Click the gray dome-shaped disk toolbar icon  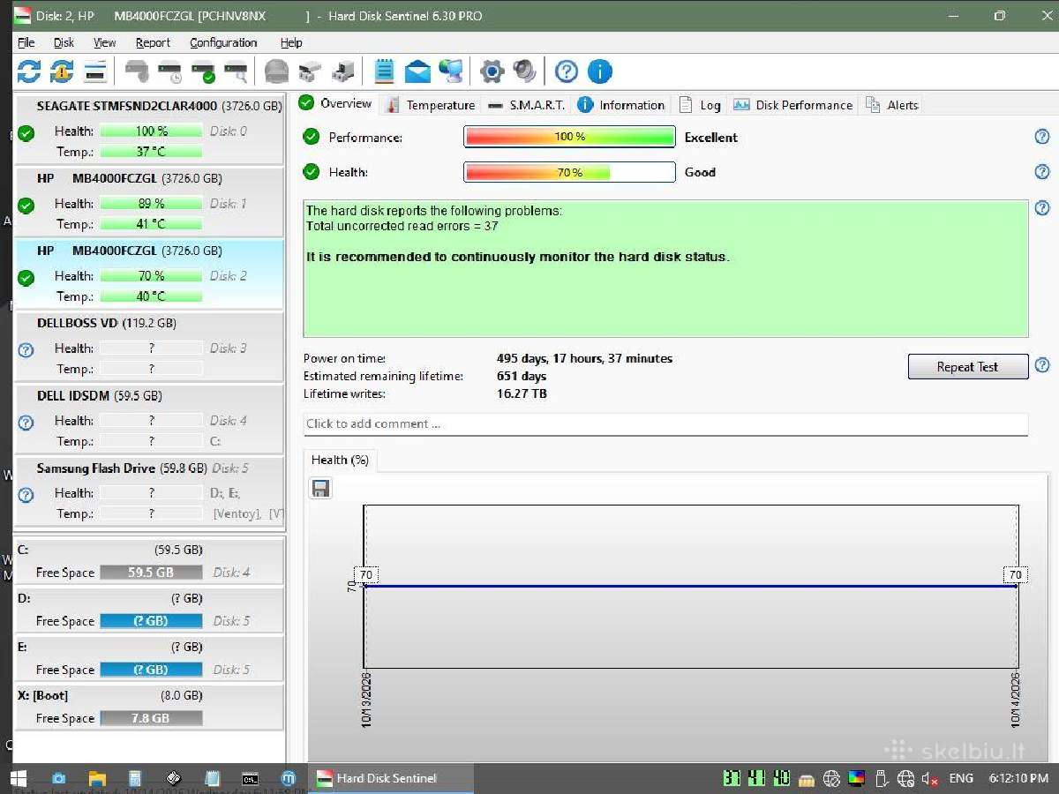click(276, 71)
